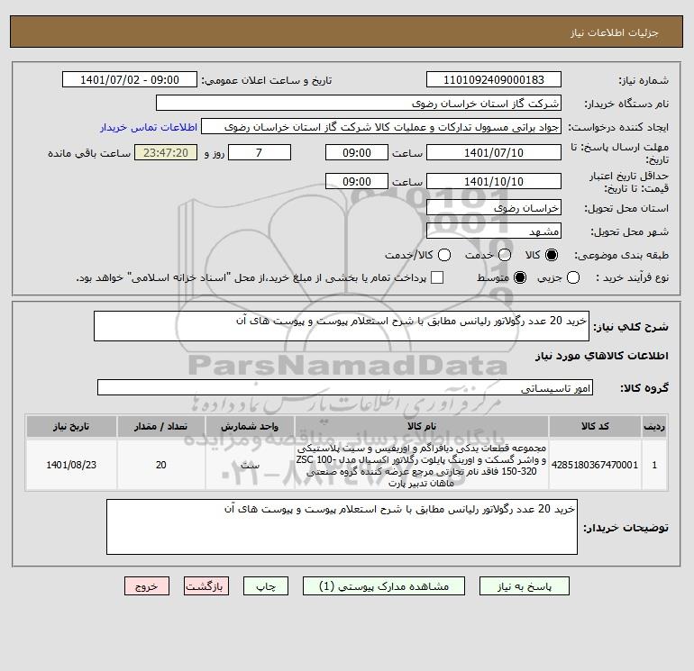This screenshot has height=671, width=694.
Task: Choose the جزیی purchase process option
Action: click(x=573, y=277)
